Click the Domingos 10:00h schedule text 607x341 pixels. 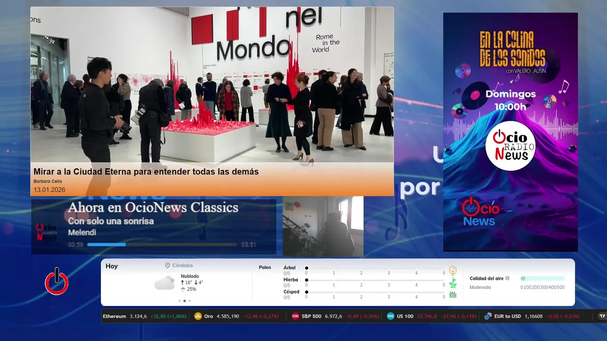pos(510,100)
